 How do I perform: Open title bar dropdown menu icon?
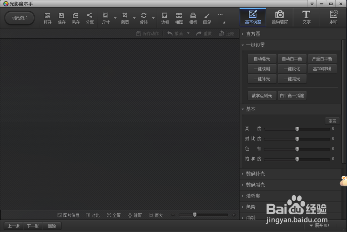pyautogui.click(x=312, y=4)
